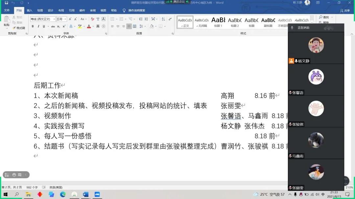Click the increase font size icon

tap(71, 19)
